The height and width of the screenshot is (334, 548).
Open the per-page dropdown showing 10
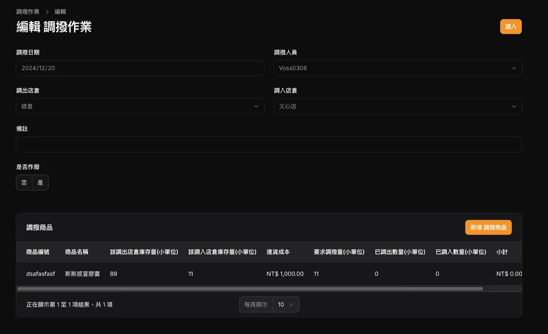coord(286,304)
